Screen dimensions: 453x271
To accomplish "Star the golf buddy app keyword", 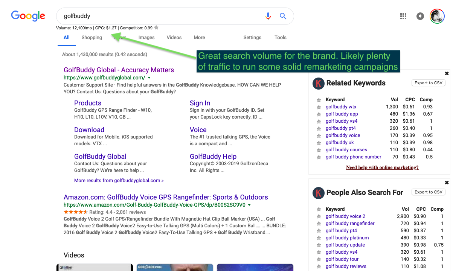I will click(319, 114).
